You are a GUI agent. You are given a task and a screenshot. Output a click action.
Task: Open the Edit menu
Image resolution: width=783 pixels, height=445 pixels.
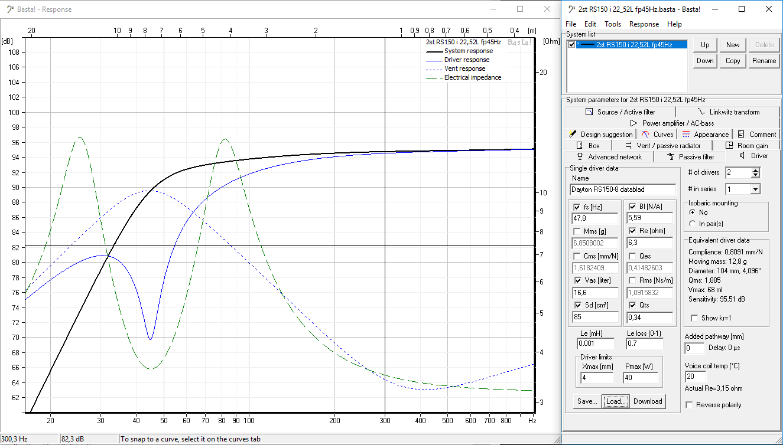click(590, 24)
